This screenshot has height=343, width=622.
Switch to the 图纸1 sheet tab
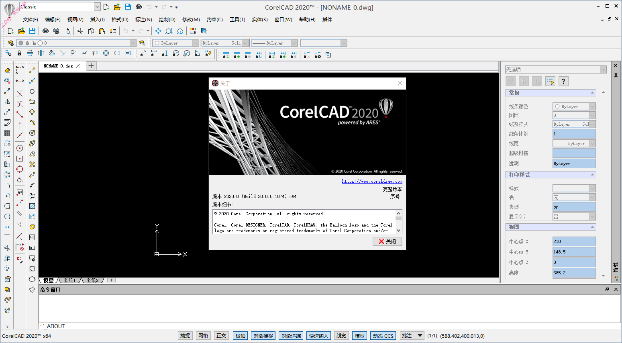click(x=69, y=280)
